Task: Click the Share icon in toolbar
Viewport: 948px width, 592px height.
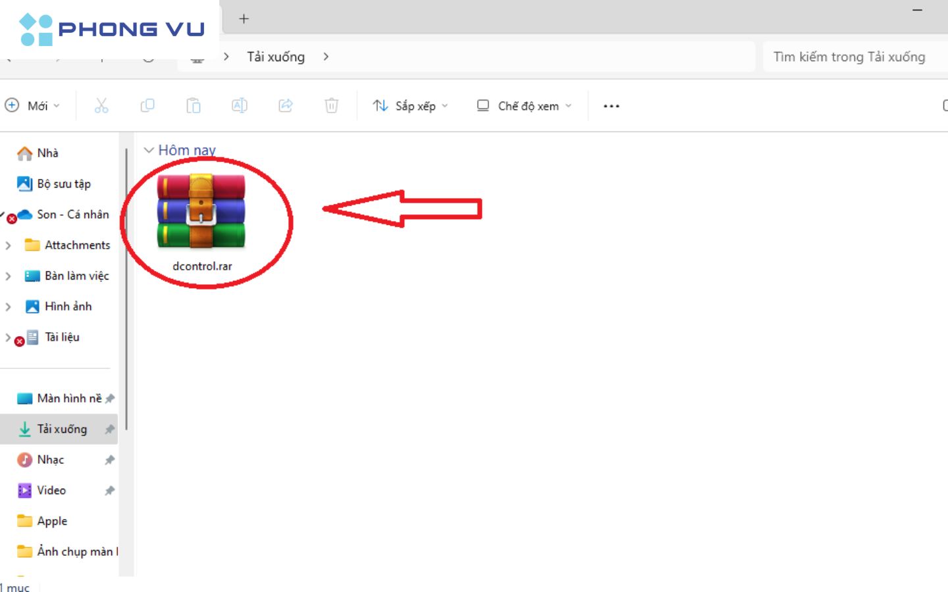Action: (x=286, y=106)
